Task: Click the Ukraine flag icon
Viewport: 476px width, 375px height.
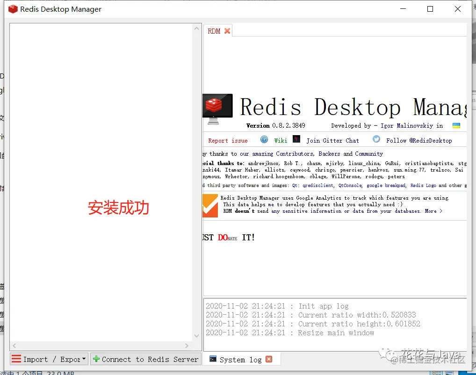Action: click(x=456, y=126)
